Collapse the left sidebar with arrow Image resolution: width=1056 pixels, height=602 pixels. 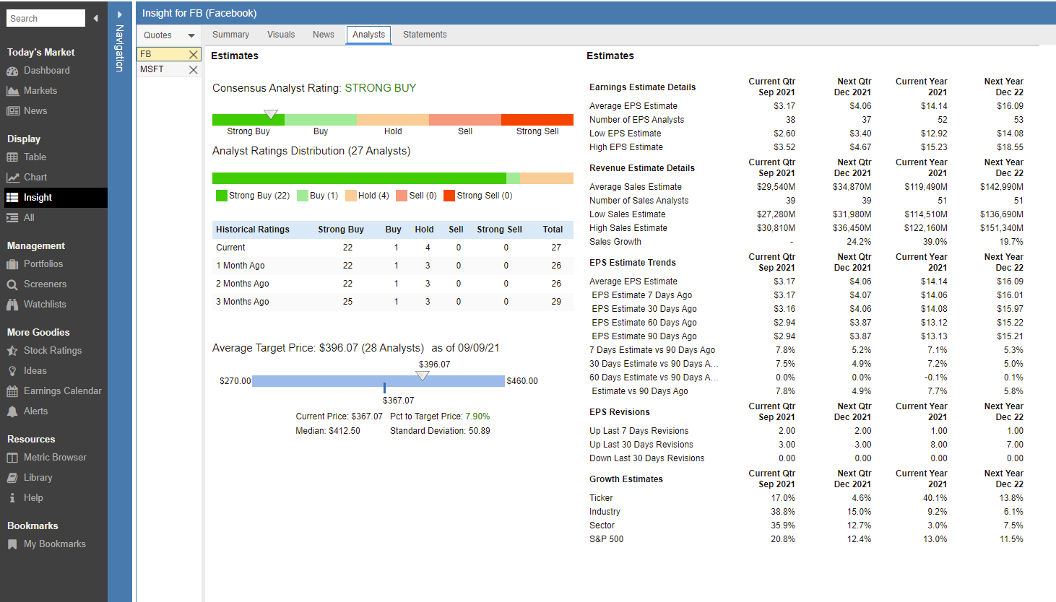[x=95, y=18]
